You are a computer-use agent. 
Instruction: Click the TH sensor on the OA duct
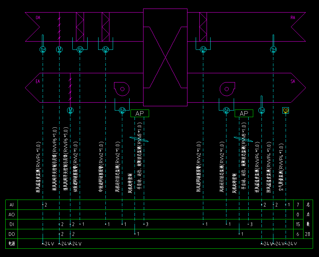[43, 49]
